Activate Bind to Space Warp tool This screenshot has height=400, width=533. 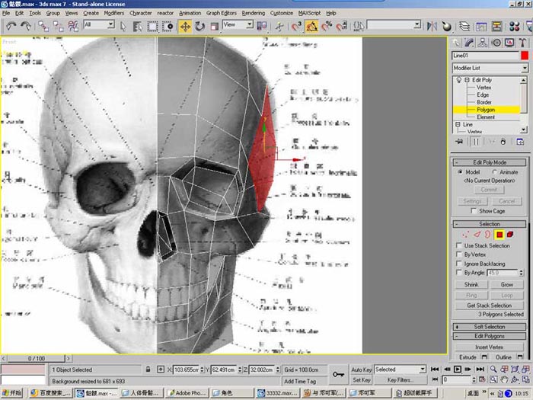[x=73, y=26]
